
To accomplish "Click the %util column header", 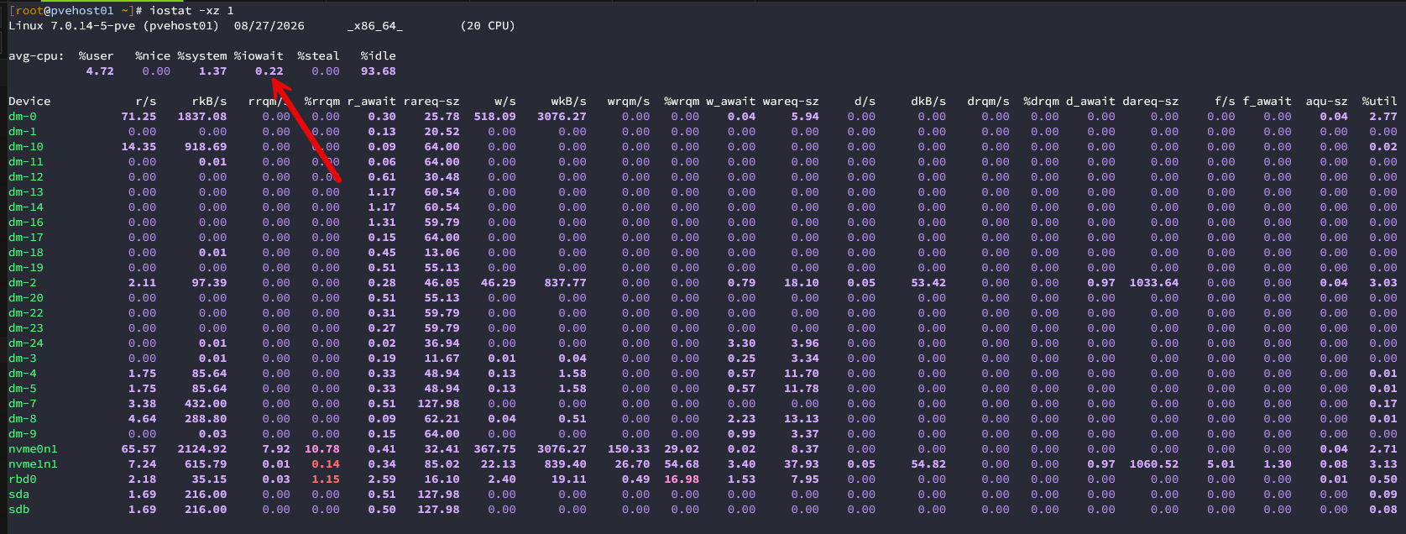I will (1379, 102).
